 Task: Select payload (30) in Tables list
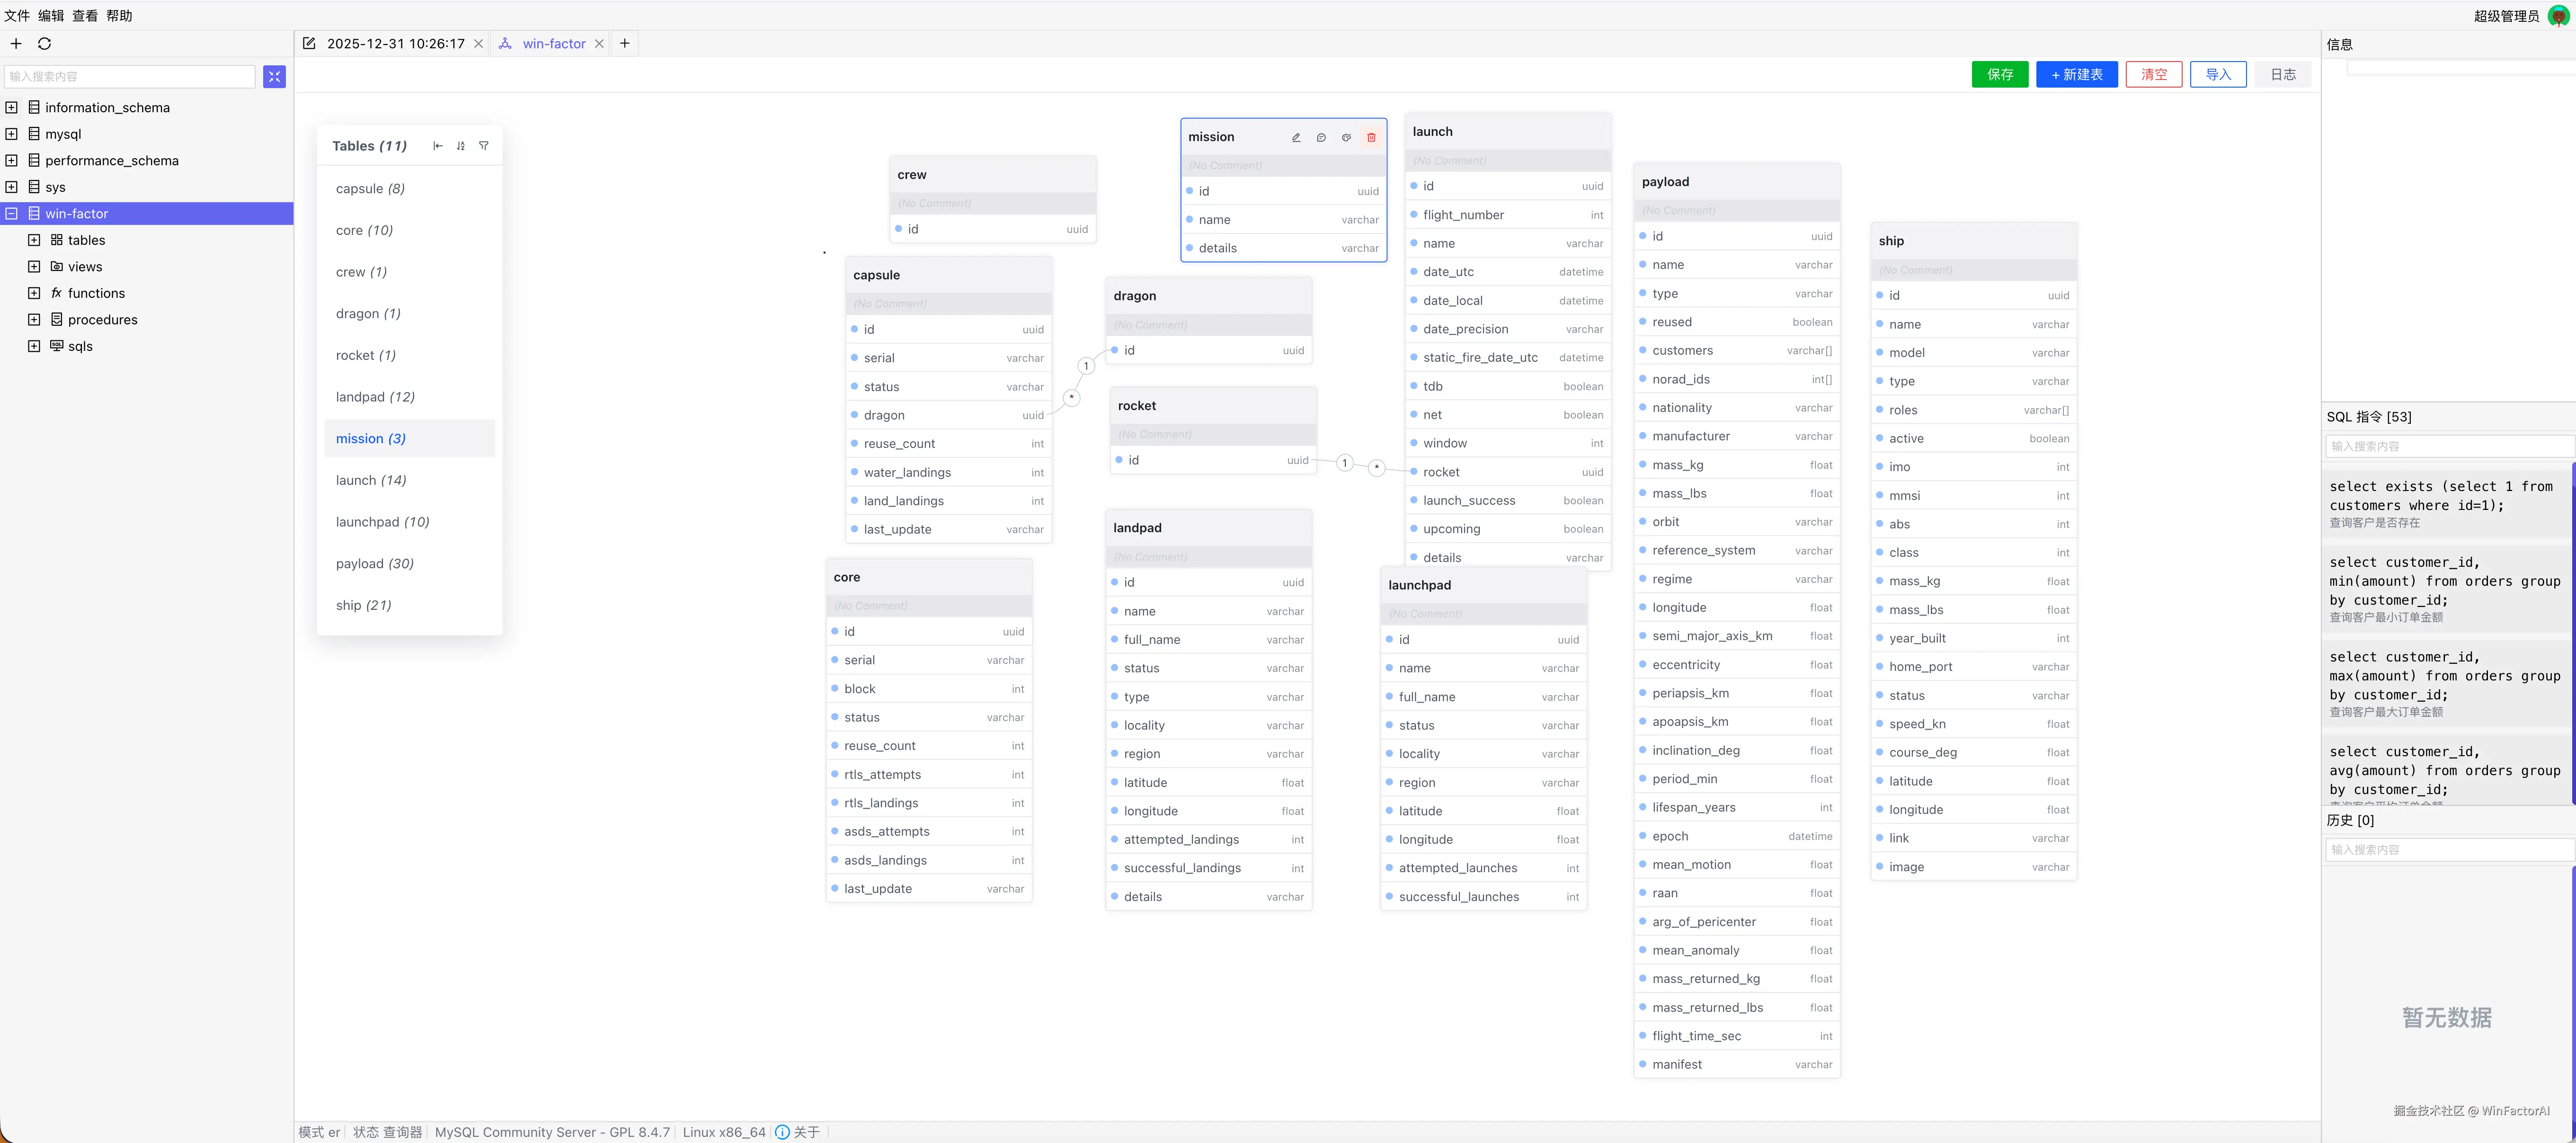click(374, 564)
